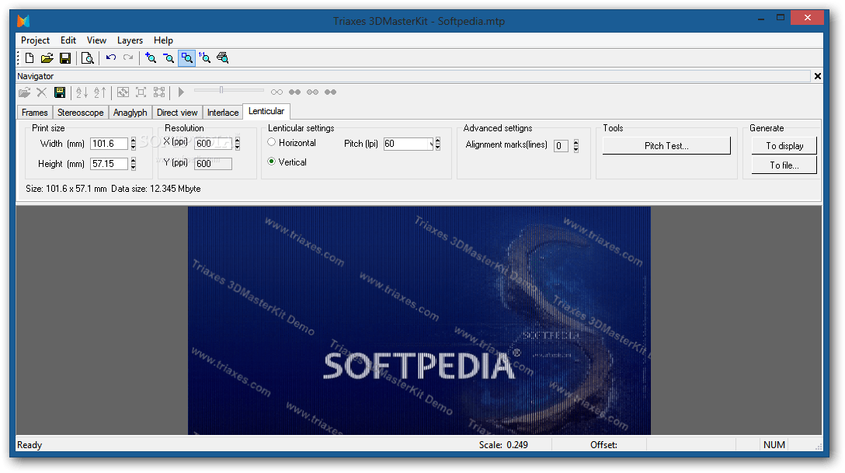Create a new project file
The width and height of the screenshot is (845, 473).
point(30,57)
